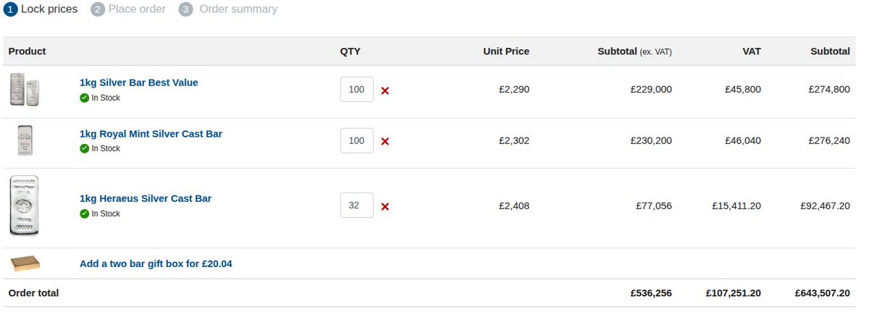Go to Place order step
Image resolution: width=869 pixels, height=325 pixels.
click(x=128, y=9)
